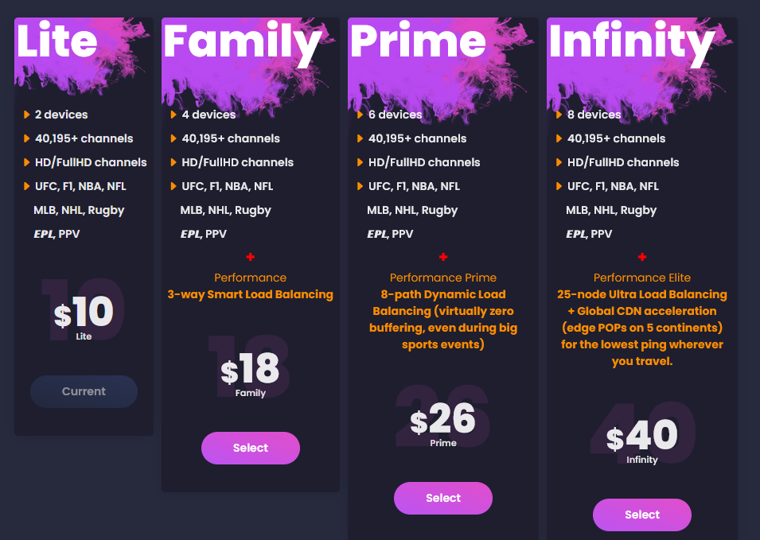
Task: Click the Current button on Lite plan
Action: [84, 391]
